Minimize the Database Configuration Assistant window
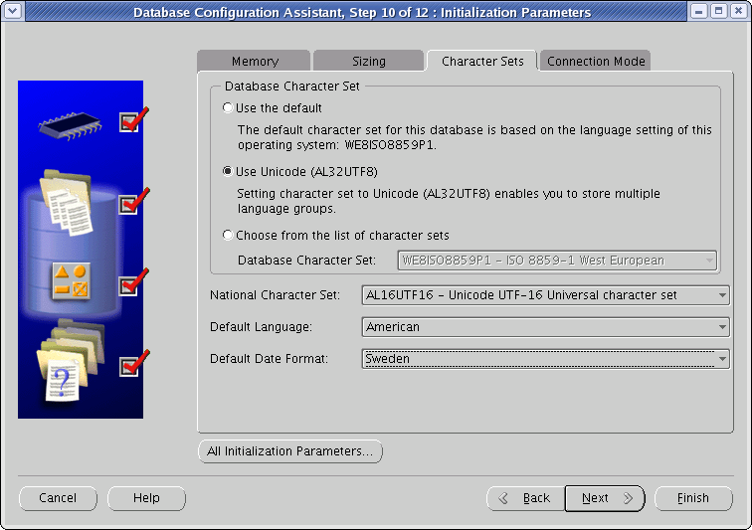The width and height of the screenshot is (752, 530). 699,11
